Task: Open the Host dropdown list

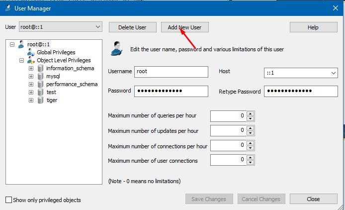Action: (x=333, y=73)
